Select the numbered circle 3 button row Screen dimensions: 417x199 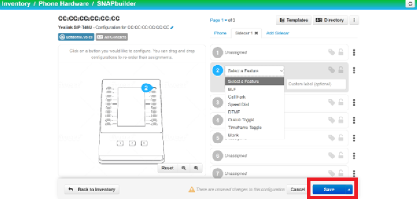pyautogui.click(x=218, y=102)
